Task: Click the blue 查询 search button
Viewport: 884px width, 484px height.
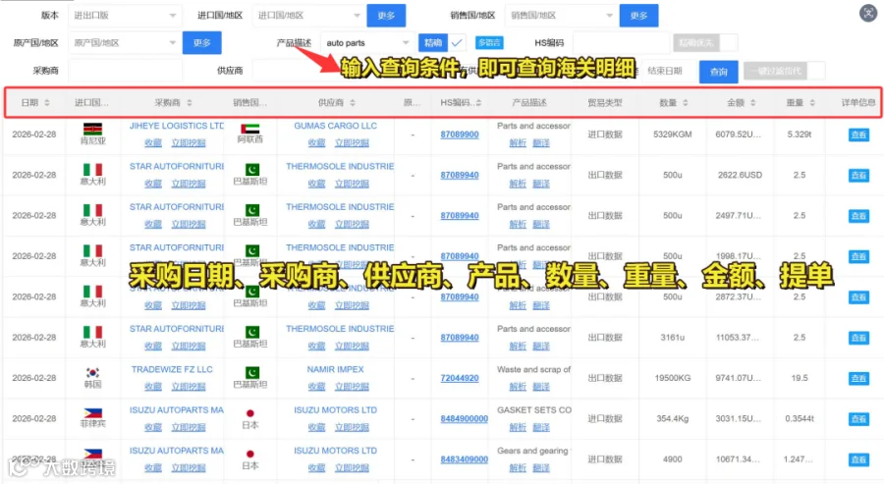Action: tap(718, 72)
